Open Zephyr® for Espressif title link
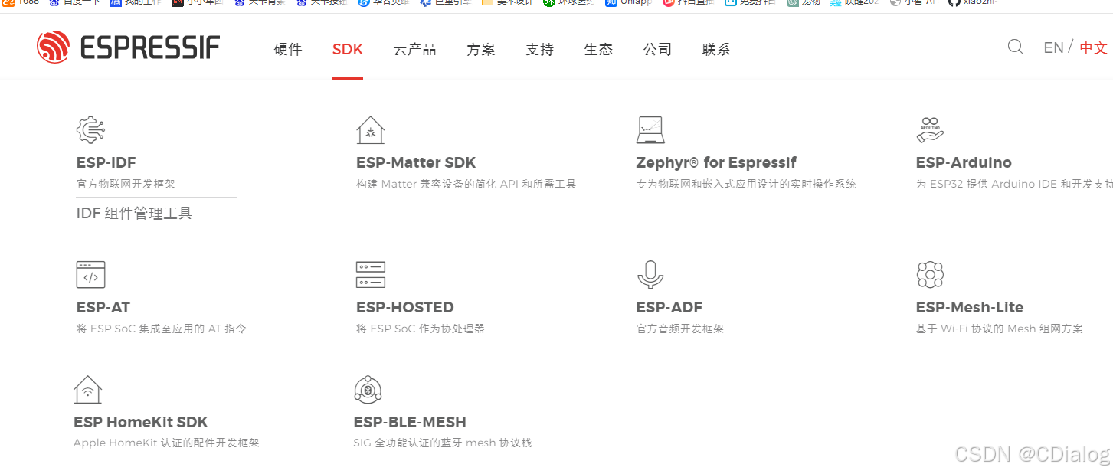 click(716, 162)
